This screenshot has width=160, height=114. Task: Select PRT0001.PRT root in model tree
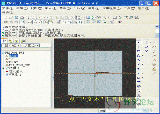pos(15,53)
